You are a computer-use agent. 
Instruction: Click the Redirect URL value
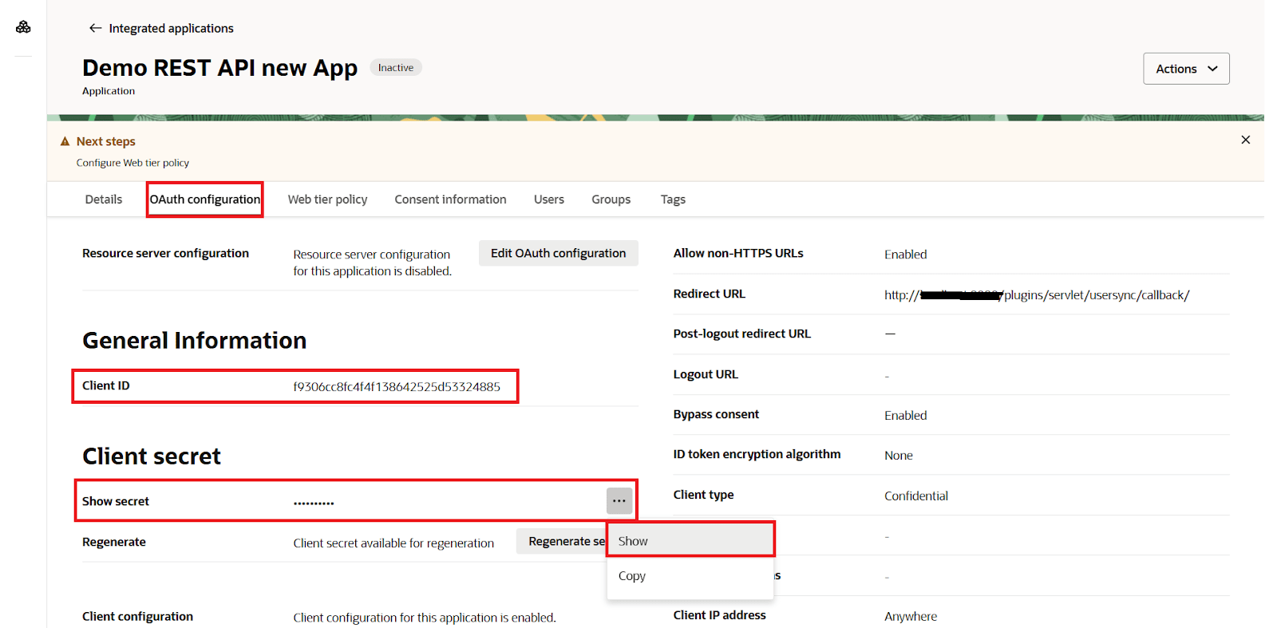[1037, 295]
